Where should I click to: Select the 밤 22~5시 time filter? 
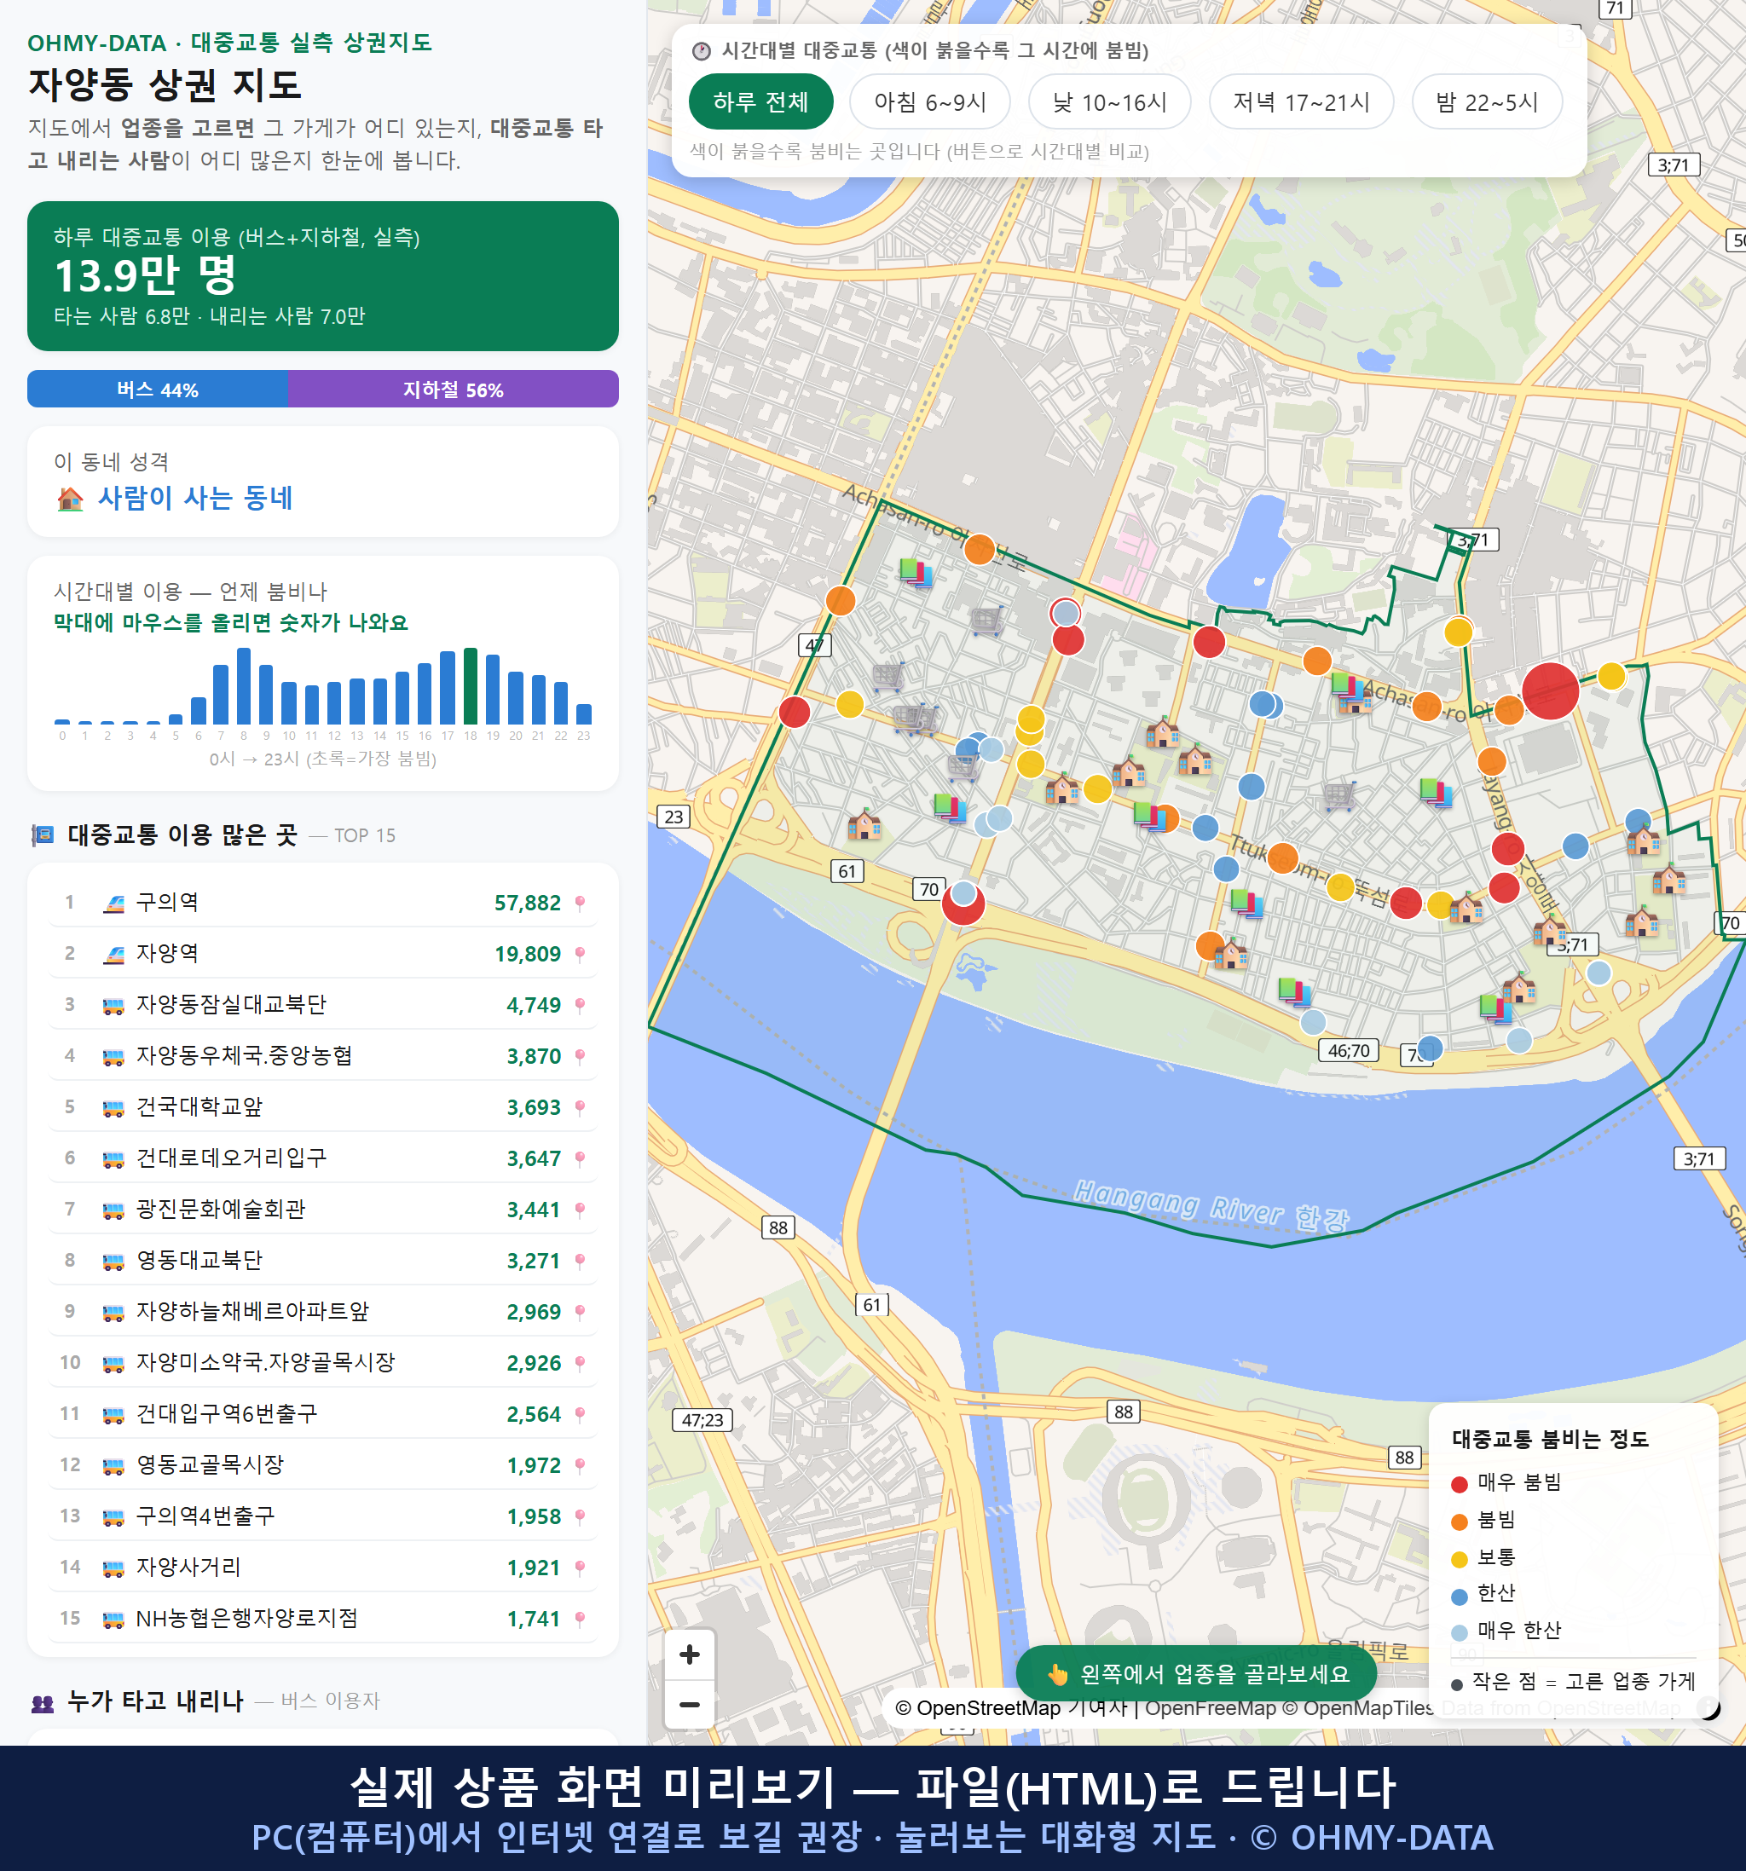click(1487, 101)
